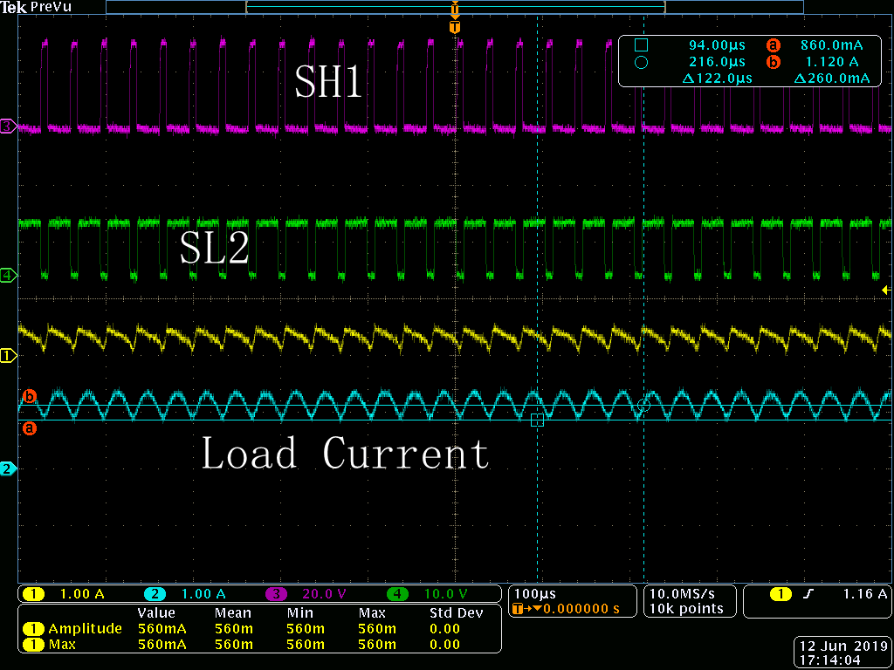Click channel 1 badge beside Max measurement

(x=33, y=645)
